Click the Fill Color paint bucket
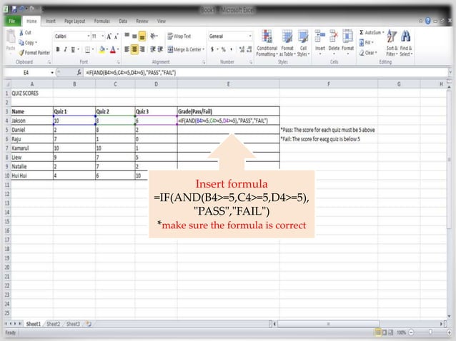Image resolution: width=456 pixels, height=341 pixels. (x=101, y=50)
